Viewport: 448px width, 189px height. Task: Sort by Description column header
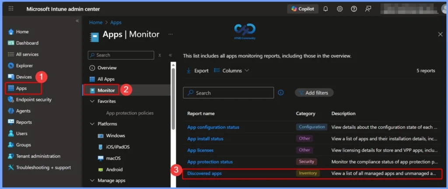coord(343,113)
